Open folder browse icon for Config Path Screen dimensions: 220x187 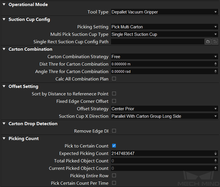[208, 42]
